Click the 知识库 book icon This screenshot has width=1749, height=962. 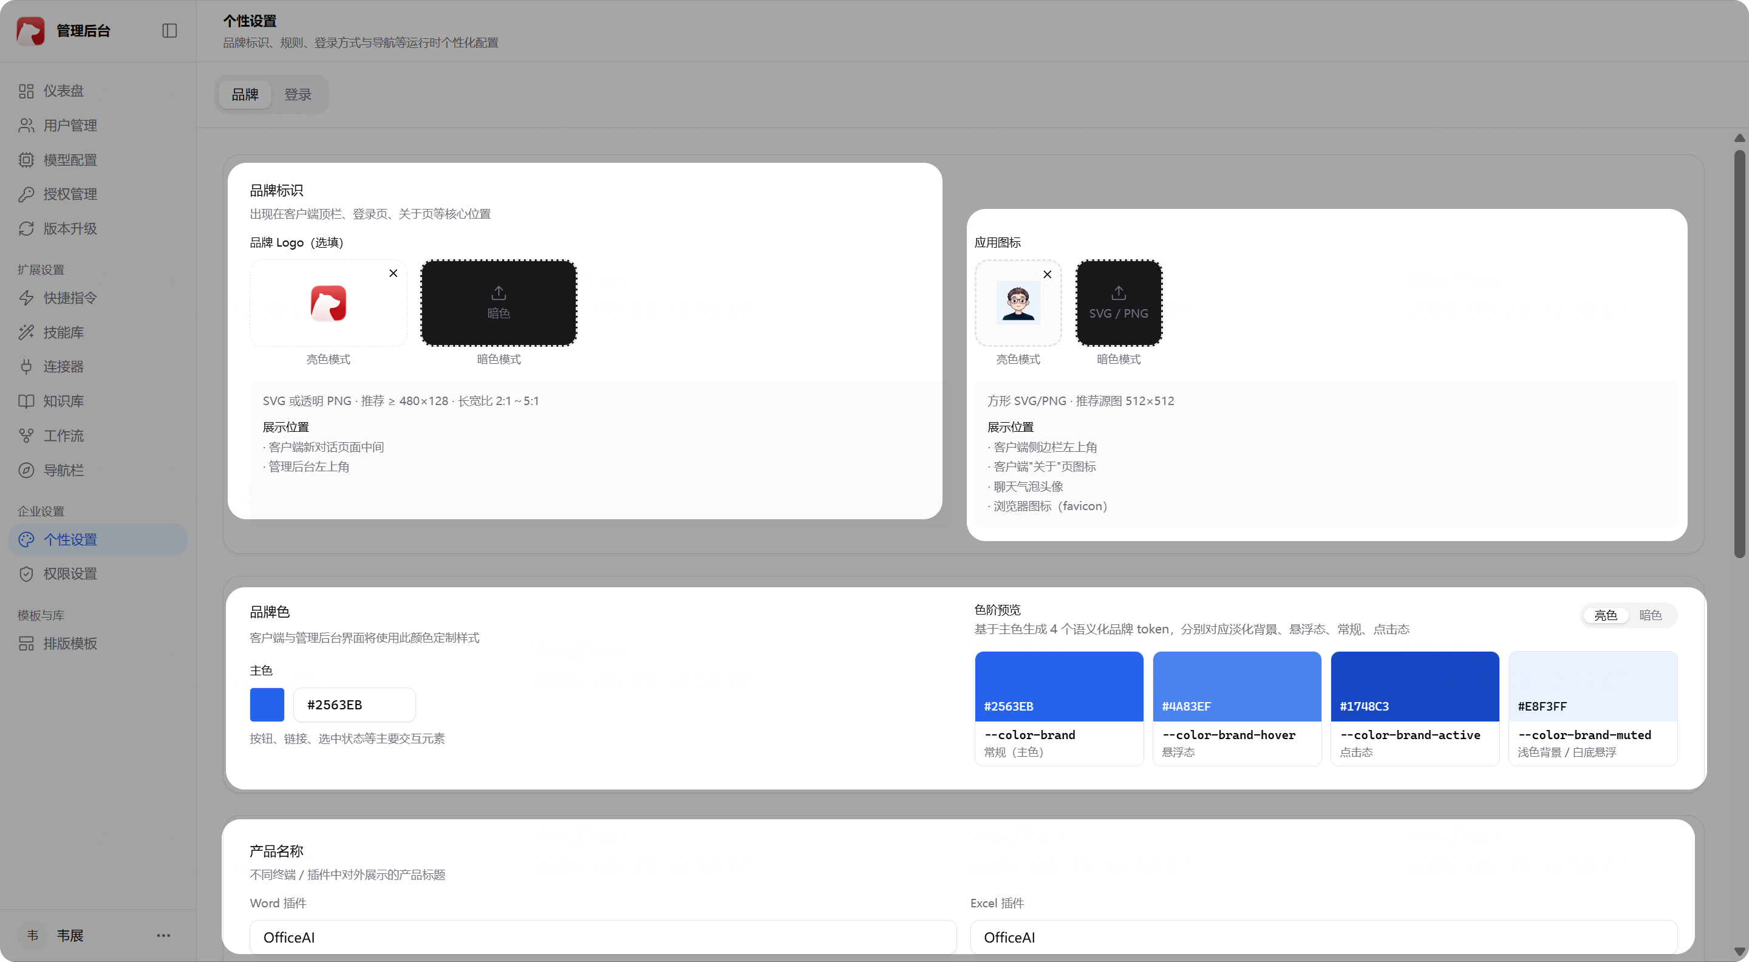pos(26,401)
